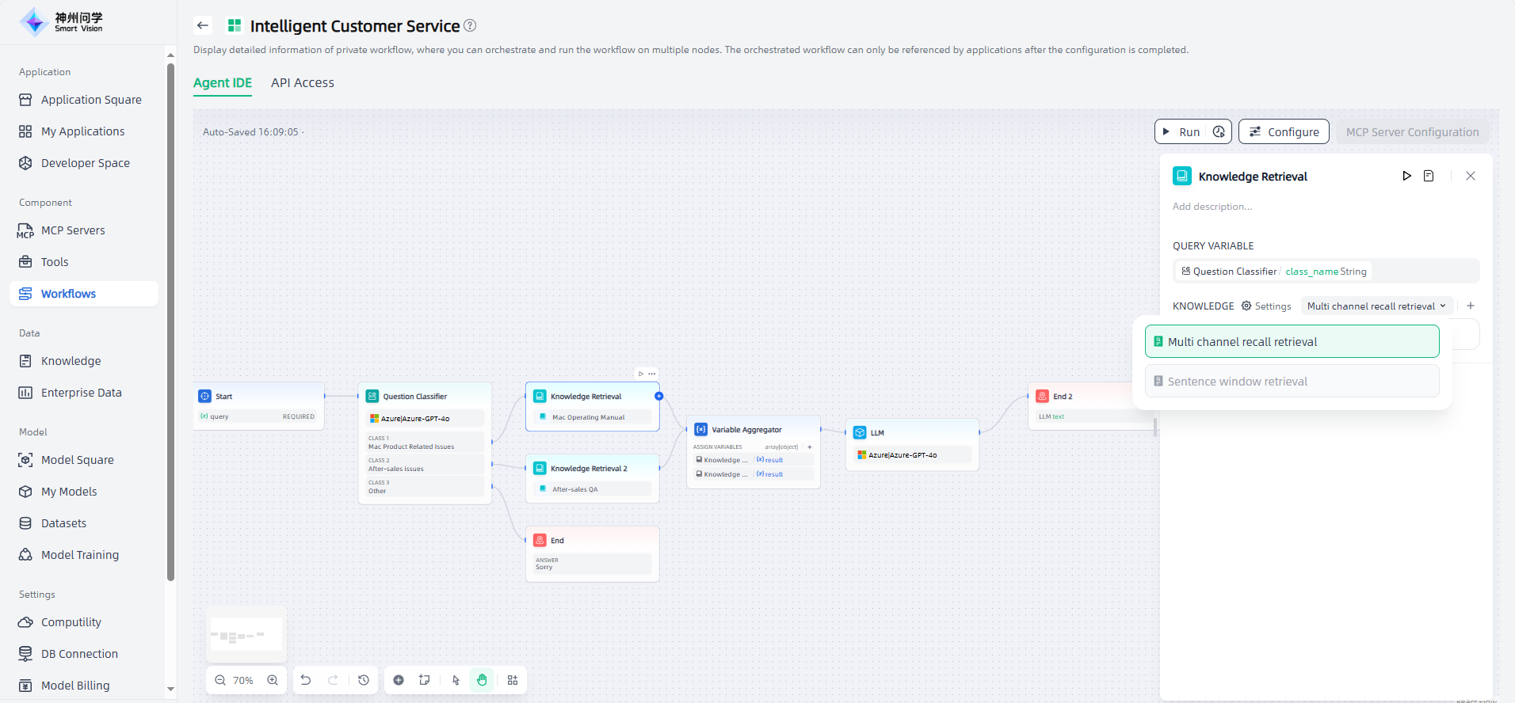
Task: Run this step in Knowledge Retrieval panel
Action: pyautogui.click(x=1406, y=176)
